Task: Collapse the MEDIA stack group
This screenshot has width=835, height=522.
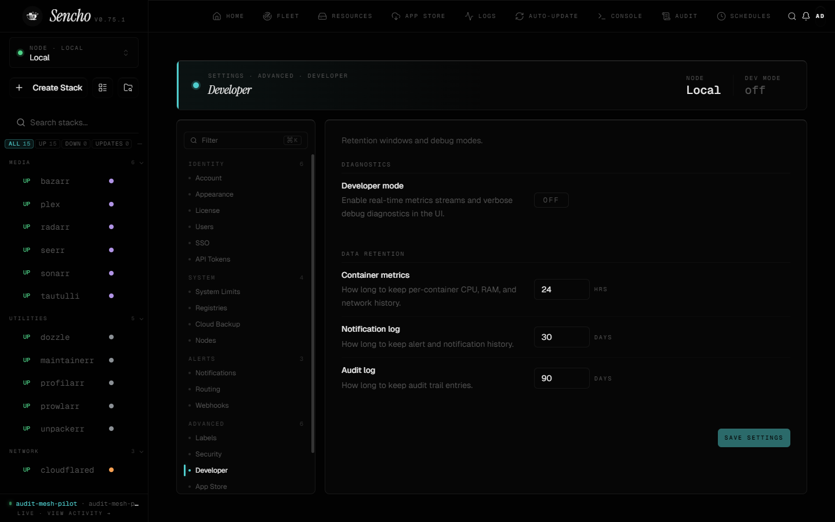Action: pyautogui.click(x=141, y=163)
